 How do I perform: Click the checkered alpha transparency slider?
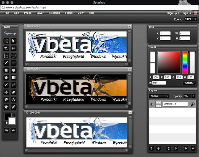pyautogui.click(x=192, y=62)
